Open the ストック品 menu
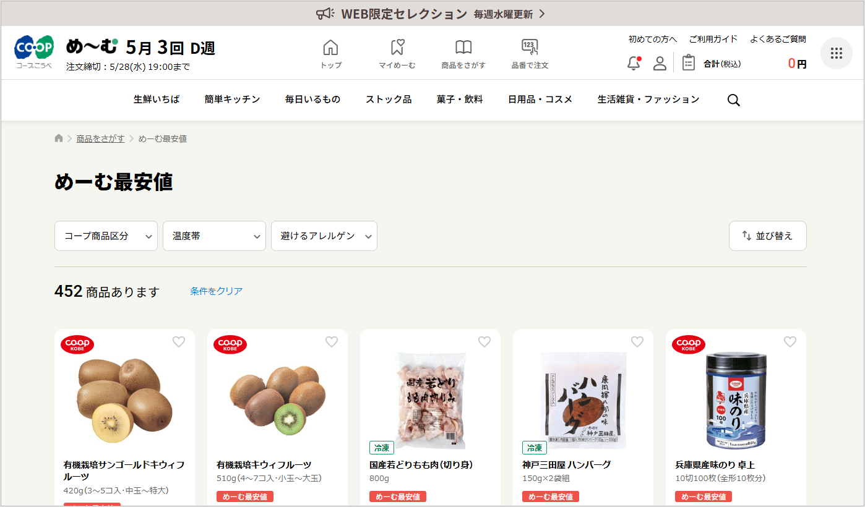865x507 pixels. pyautogui.click(x=389, y=100)
